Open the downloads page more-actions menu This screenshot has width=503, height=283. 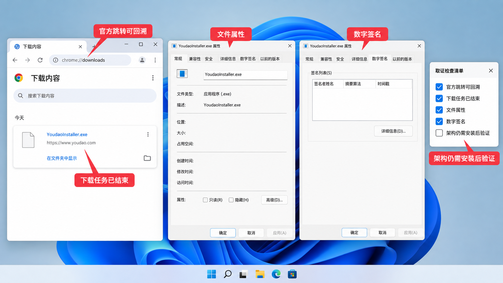153,78
